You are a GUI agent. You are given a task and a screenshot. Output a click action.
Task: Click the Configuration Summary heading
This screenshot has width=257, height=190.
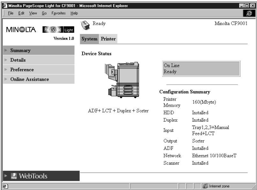pyautogui.click(x=185, y=92)
